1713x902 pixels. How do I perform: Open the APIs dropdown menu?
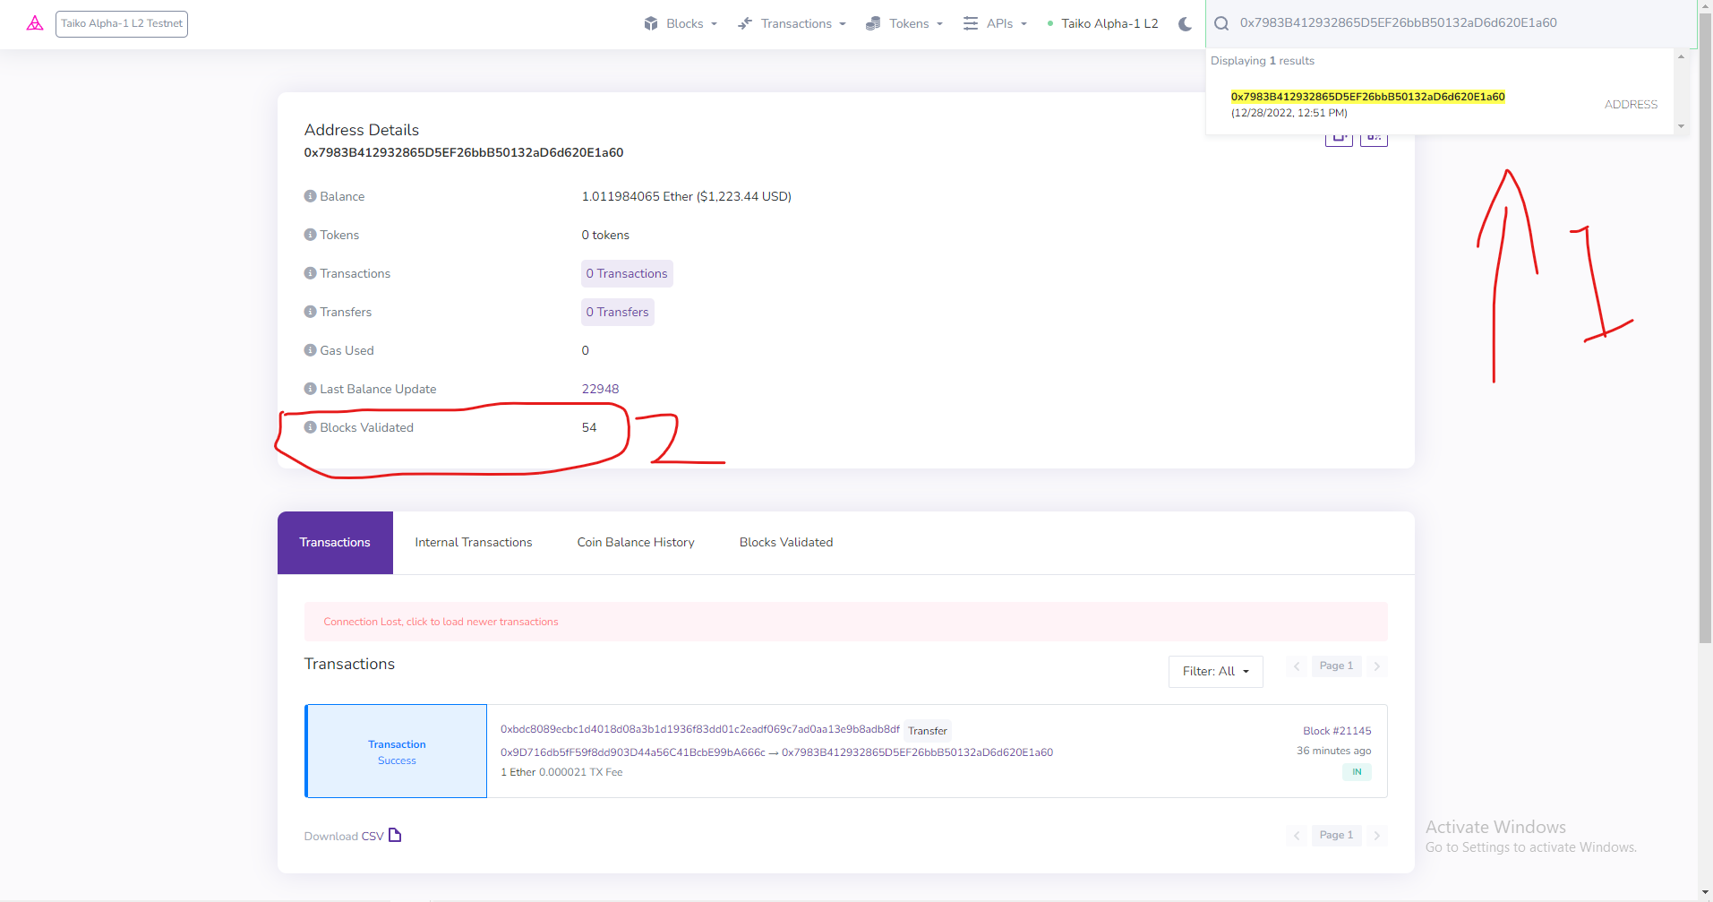coord(995,24)
